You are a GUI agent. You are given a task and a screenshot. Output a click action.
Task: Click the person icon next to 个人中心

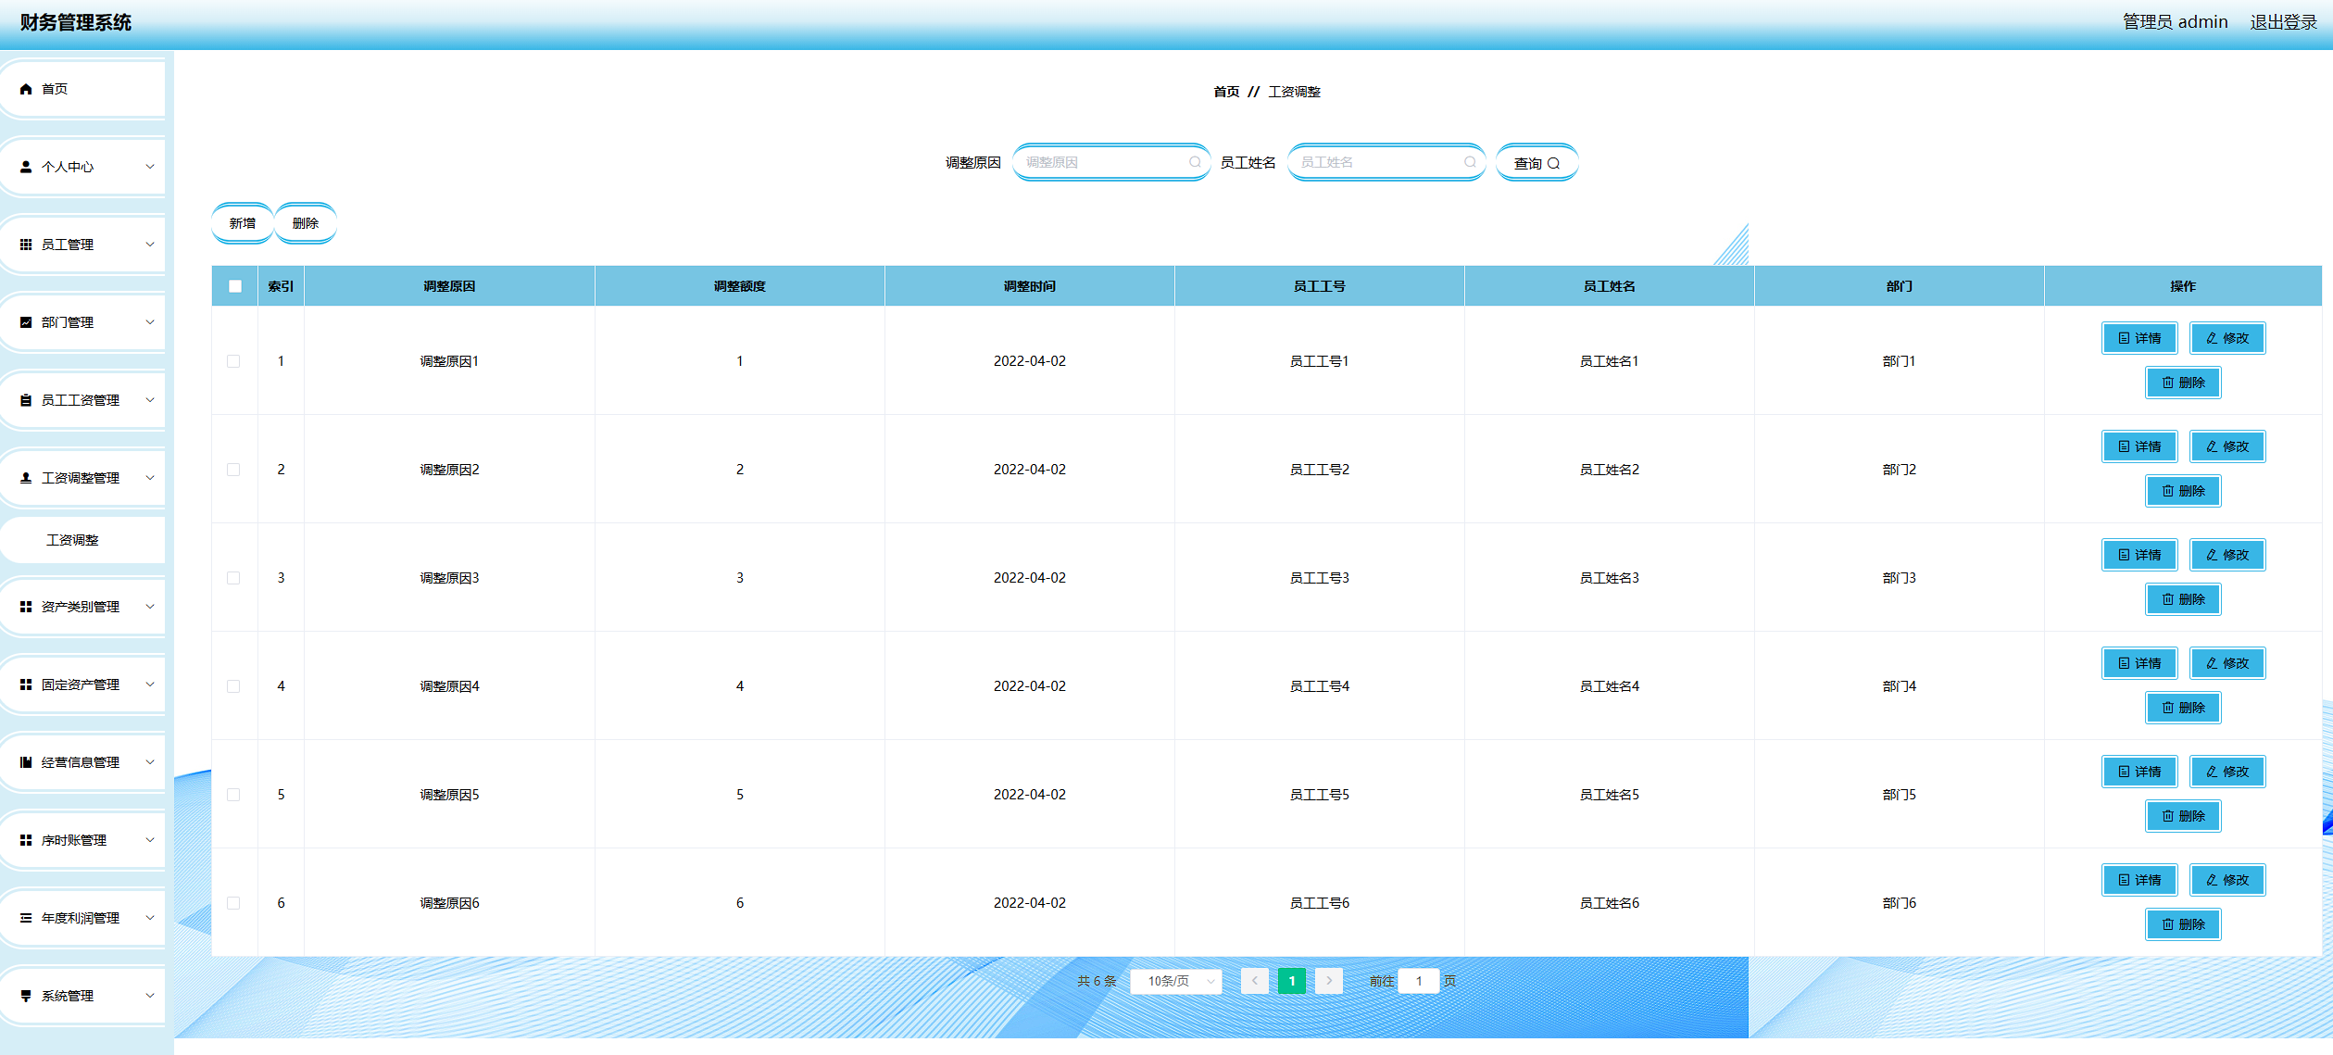pos(26,167)
